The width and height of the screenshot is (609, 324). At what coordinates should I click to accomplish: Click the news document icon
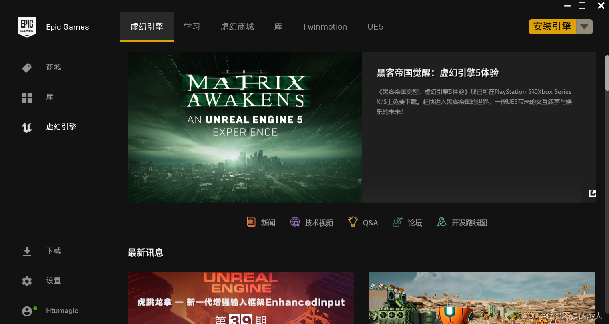click(251, 222)
